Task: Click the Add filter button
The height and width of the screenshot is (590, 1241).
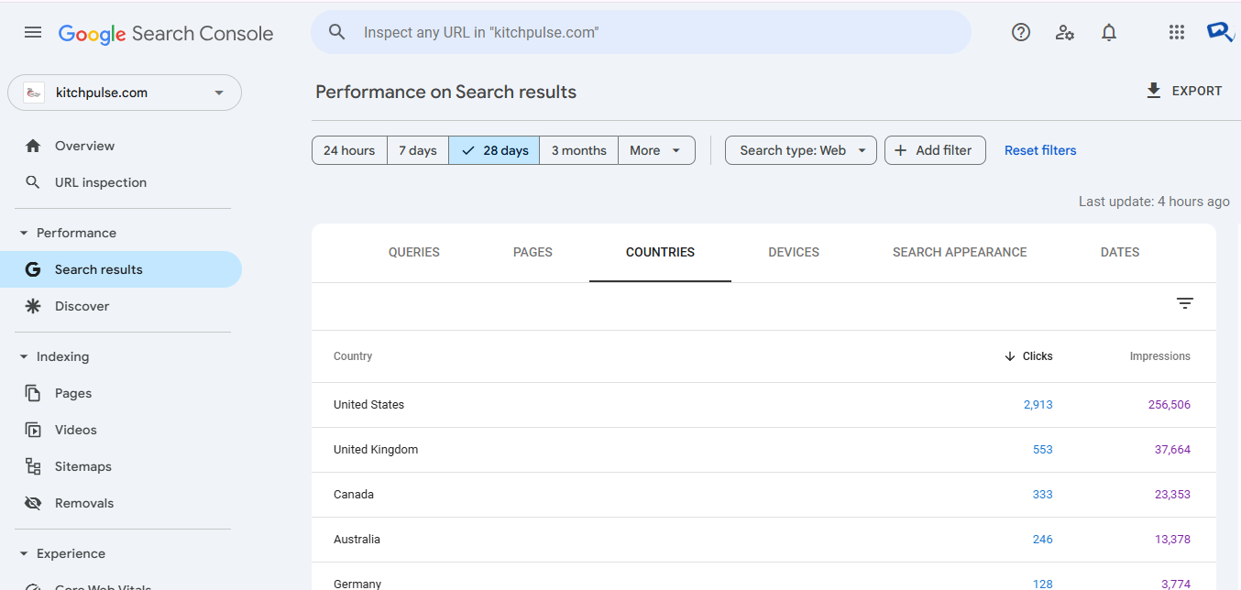Action: [x=935, y=150]
